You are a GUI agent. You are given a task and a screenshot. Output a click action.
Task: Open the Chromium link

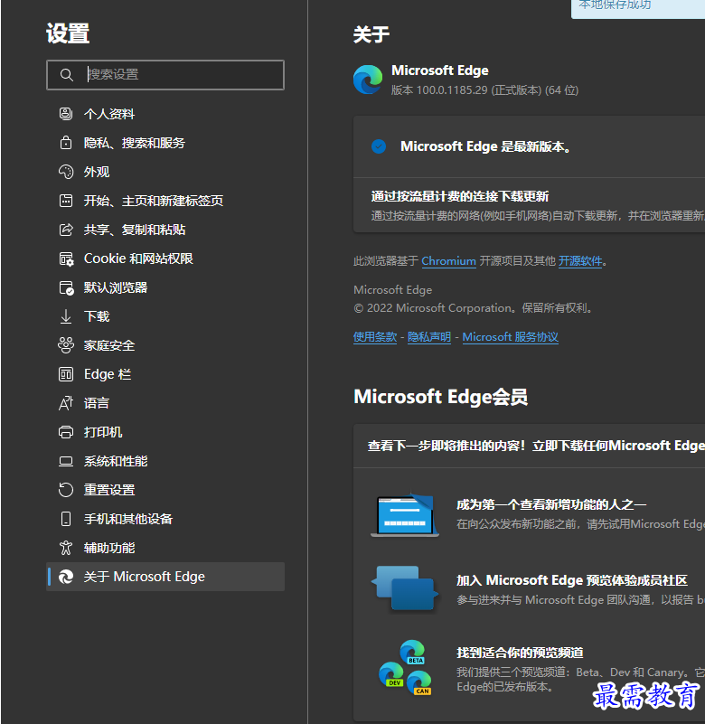[448, 261]
